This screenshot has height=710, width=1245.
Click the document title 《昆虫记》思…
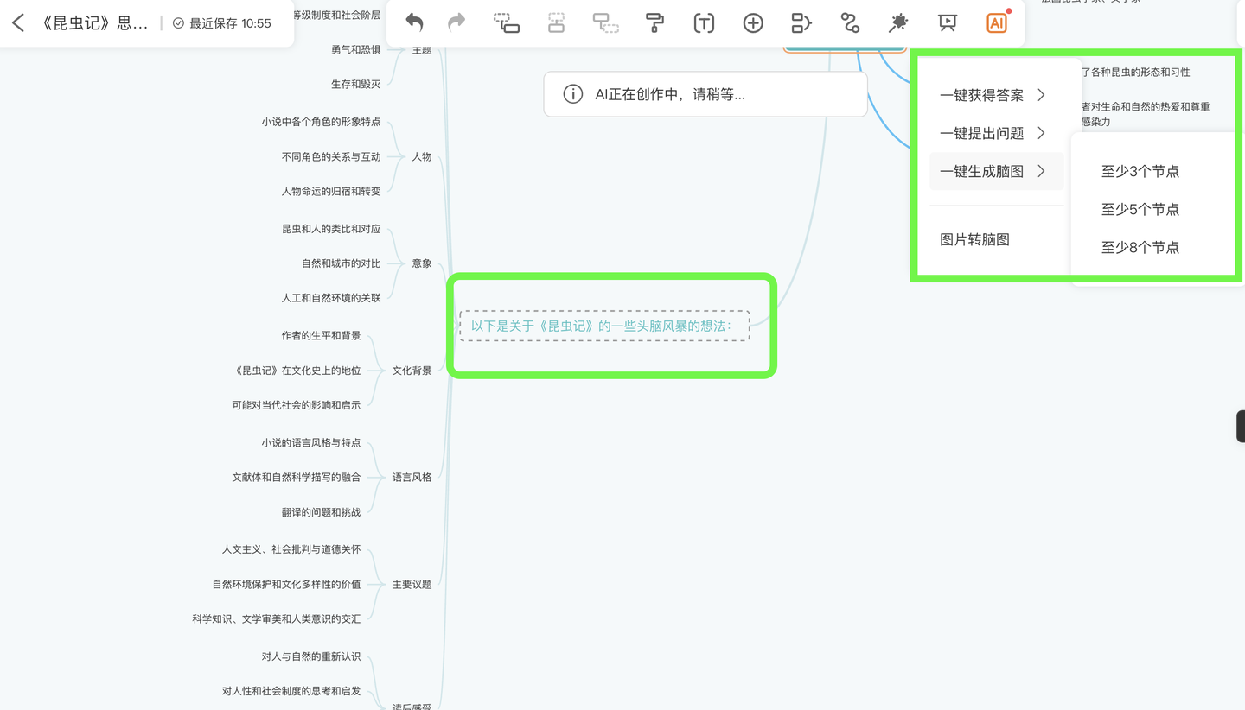tap(95, 23)
